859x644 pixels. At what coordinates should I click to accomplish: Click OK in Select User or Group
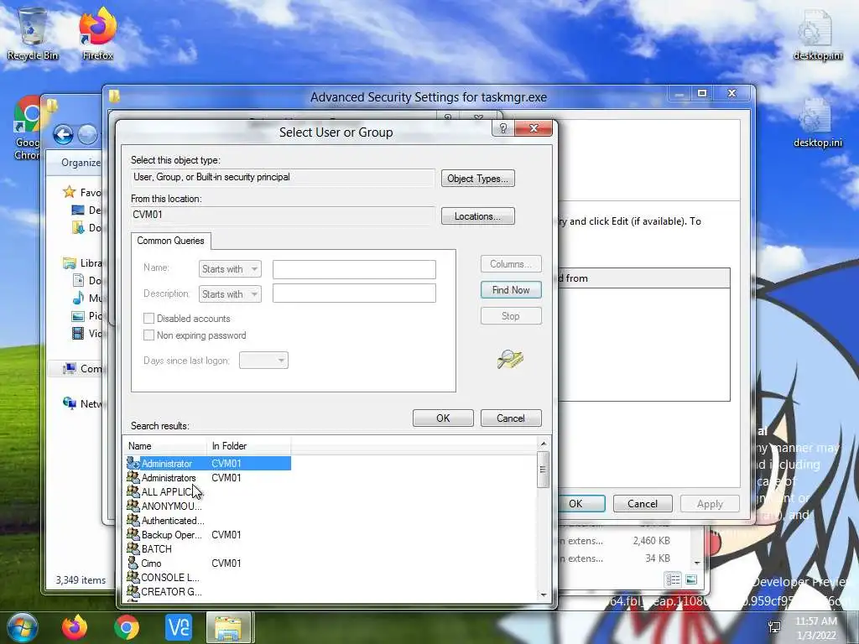443,418
